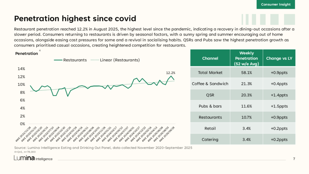Click the QSR penetration value 20.3%
This screenshot has height=174, width=309.
[246, 95]
